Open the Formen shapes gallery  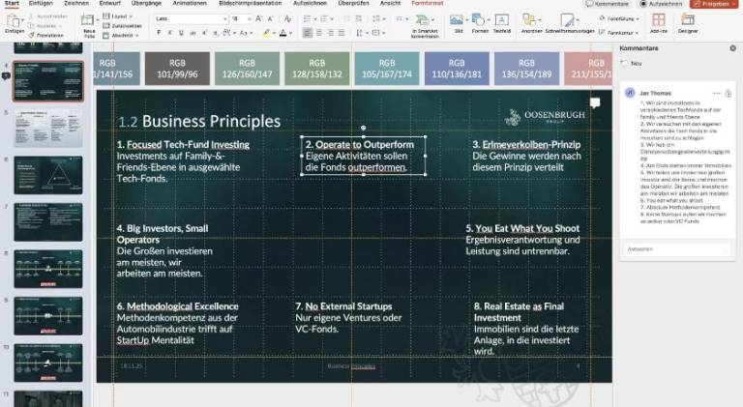480,23
